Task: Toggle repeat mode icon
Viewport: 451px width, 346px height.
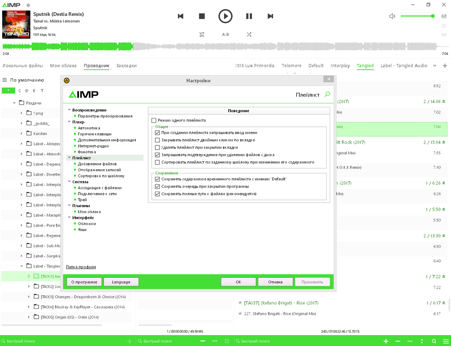Action: point(202,35)
